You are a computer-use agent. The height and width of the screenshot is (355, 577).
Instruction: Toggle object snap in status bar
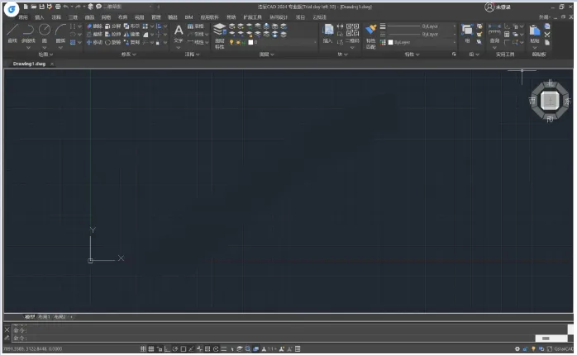tap(184, 348)
